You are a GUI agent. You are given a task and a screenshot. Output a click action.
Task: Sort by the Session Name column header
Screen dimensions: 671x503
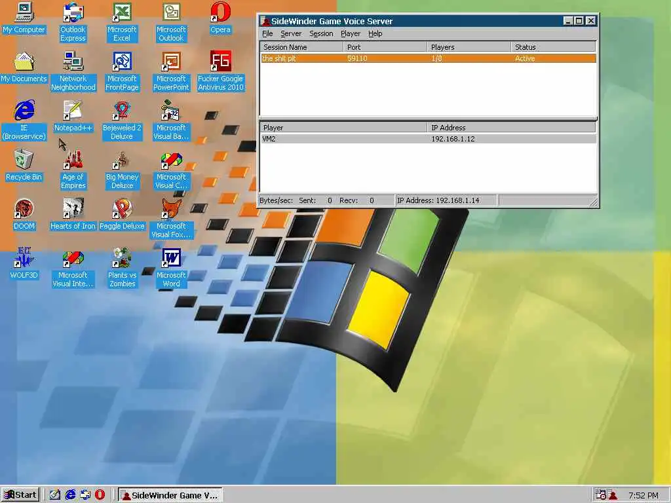(301, 47)
